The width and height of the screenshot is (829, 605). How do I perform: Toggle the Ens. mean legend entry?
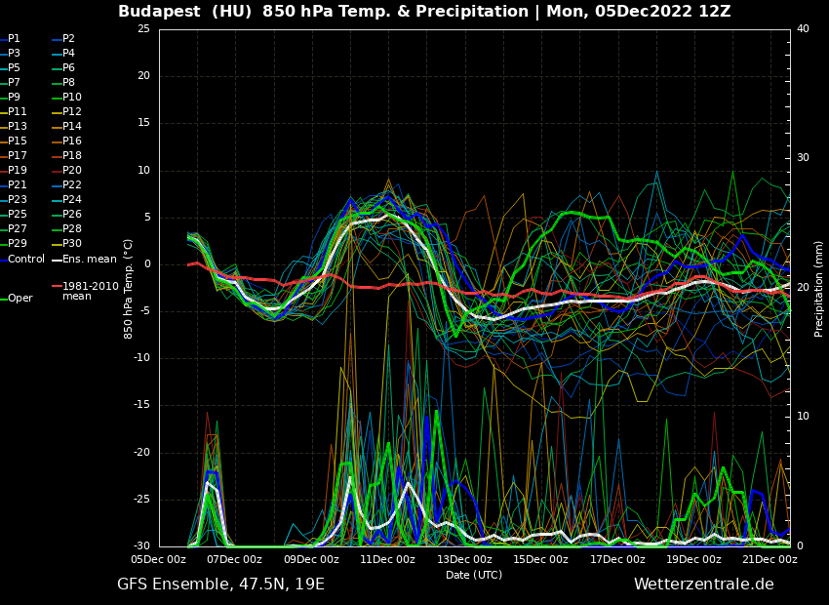coord(89,260)
